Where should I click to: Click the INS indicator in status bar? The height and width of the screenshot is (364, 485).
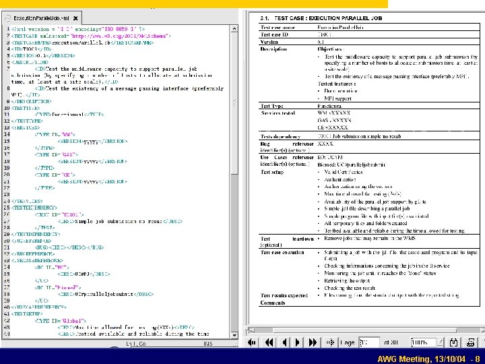[209, 344]
